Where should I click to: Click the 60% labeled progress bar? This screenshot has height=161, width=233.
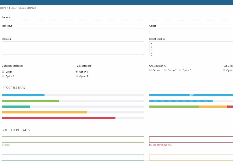[191, 95]
